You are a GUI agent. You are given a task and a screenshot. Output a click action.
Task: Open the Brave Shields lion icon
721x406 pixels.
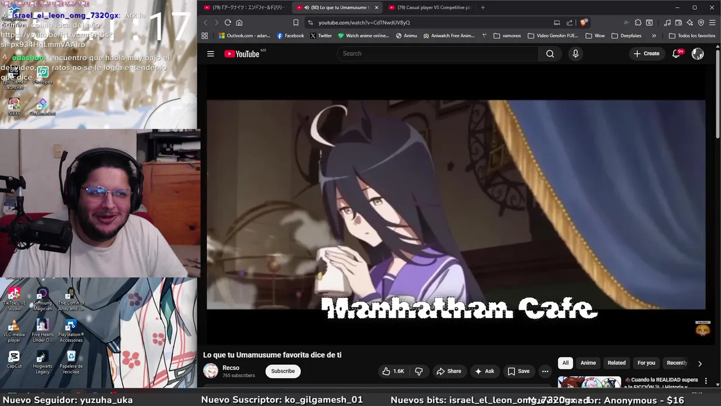583,23
